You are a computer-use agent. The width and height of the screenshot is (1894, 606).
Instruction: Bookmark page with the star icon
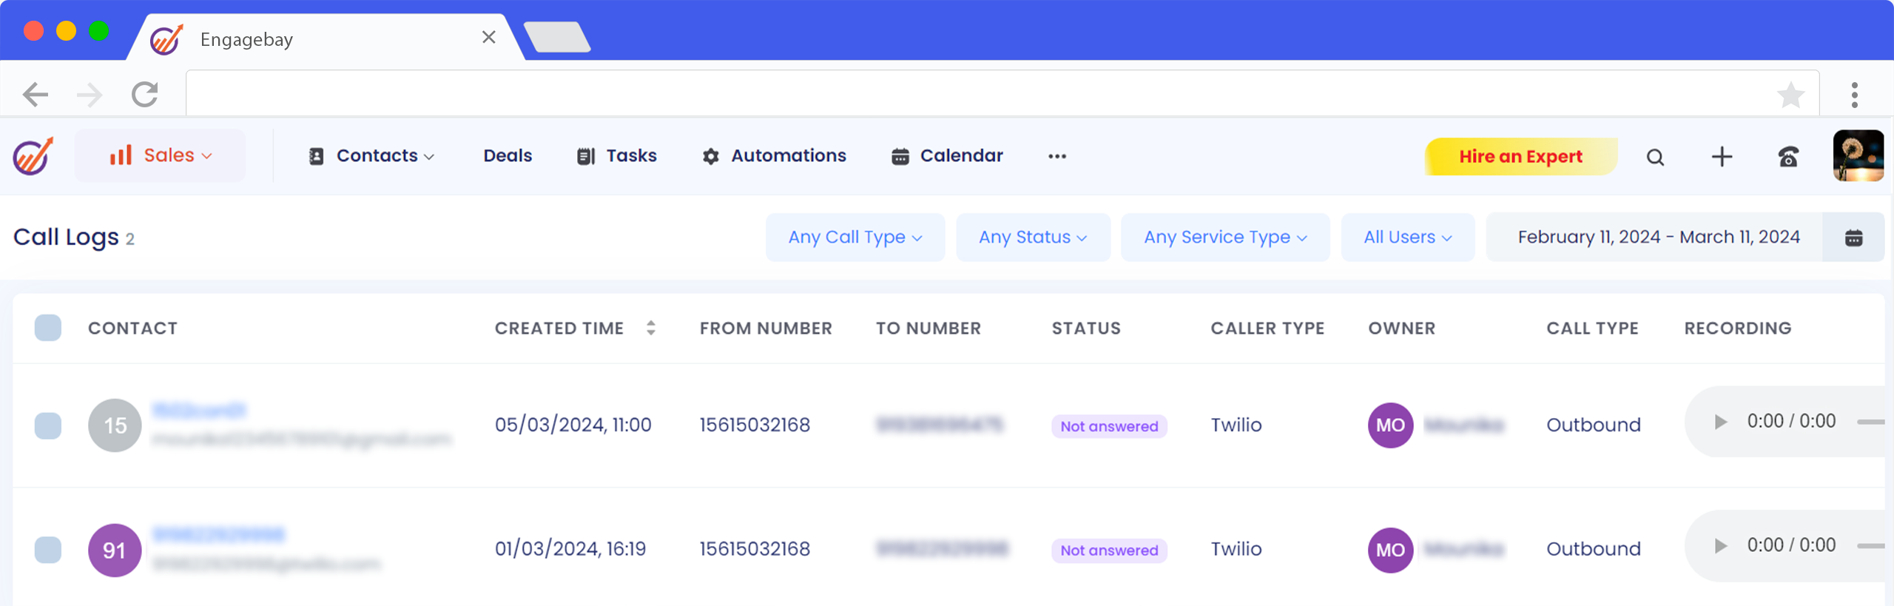click(x=1790, y=95)
